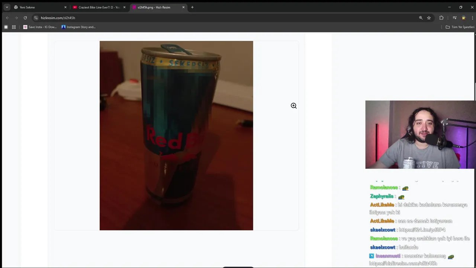The width and height of the screenshot is (476, 268).
Task: Go back with the browser back arrow
Action: (7, 18)
